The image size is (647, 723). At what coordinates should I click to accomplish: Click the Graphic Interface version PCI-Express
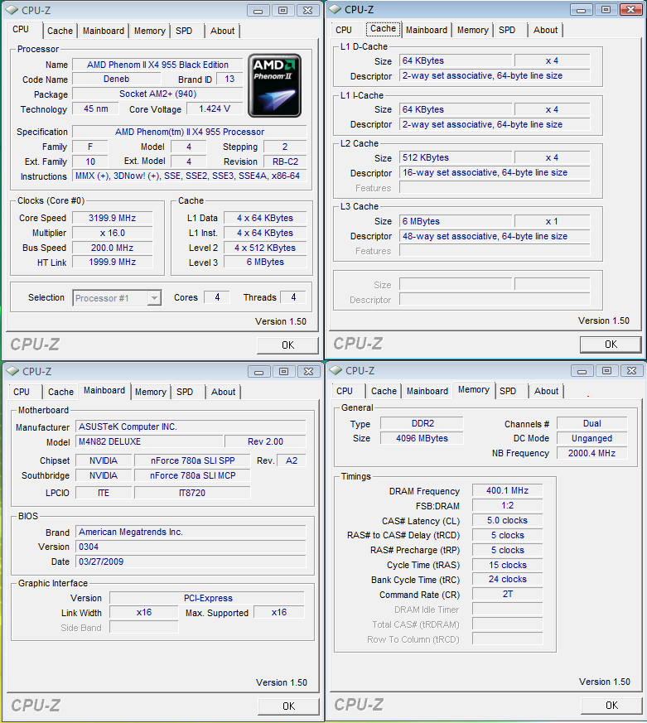coord(207,598)
